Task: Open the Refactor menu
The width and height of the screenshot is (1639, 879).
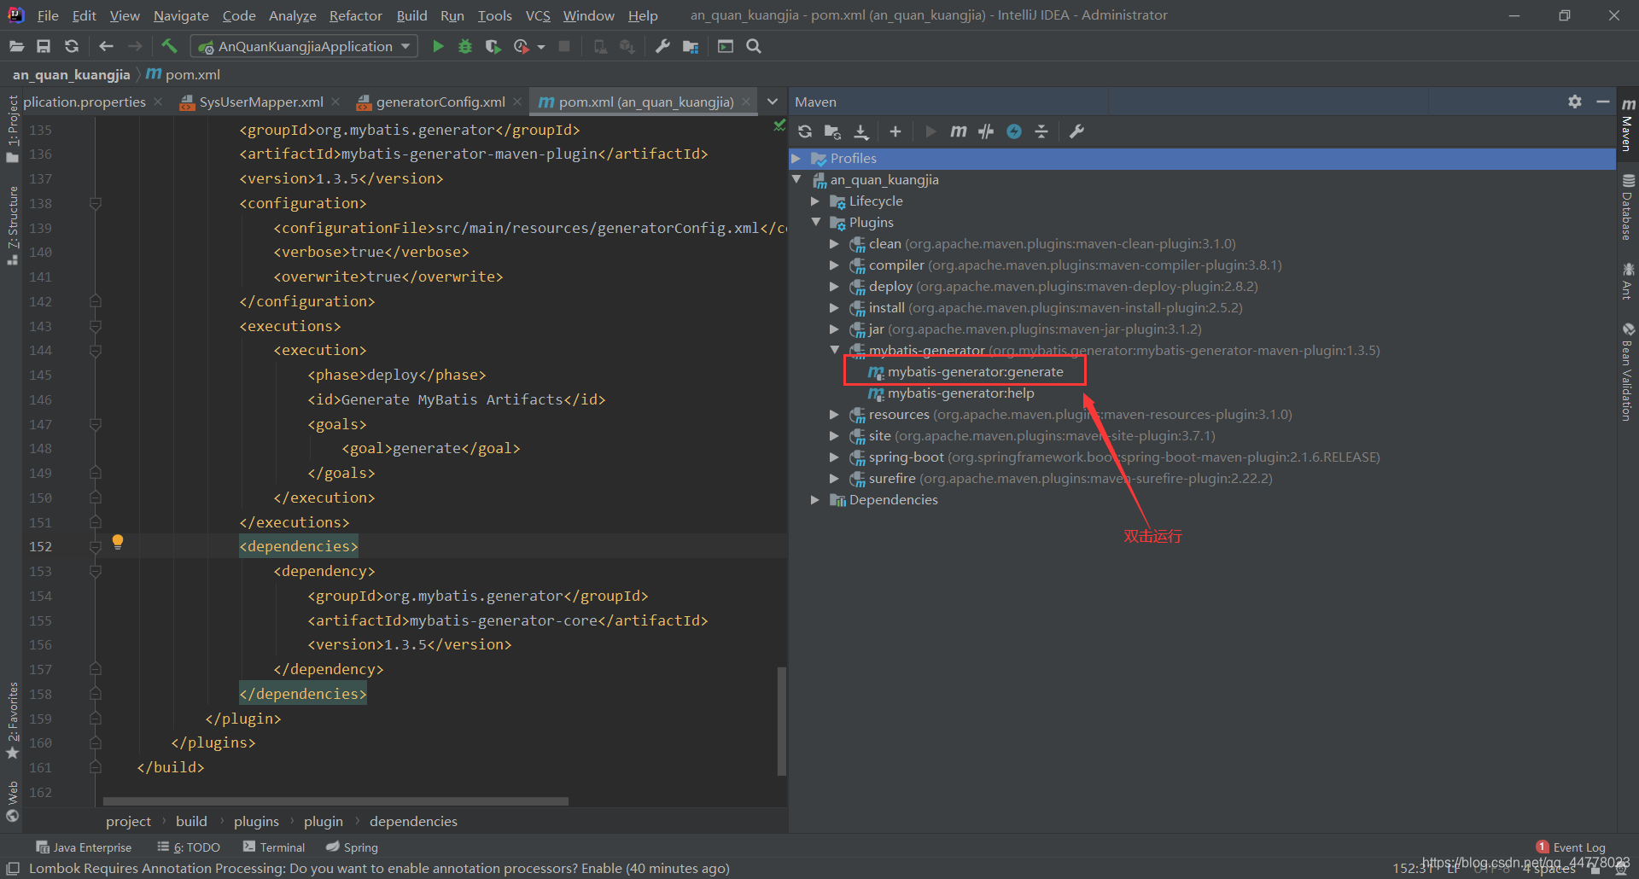Action: 355,15
